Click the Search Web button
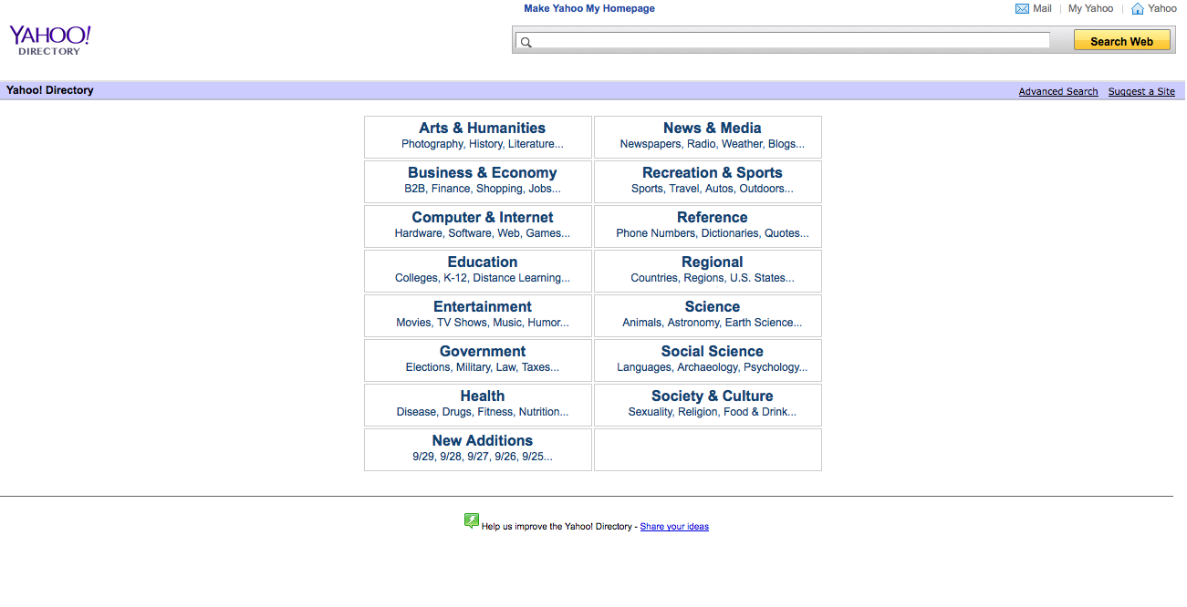The image size is (1187, 607). point(1121,41)
